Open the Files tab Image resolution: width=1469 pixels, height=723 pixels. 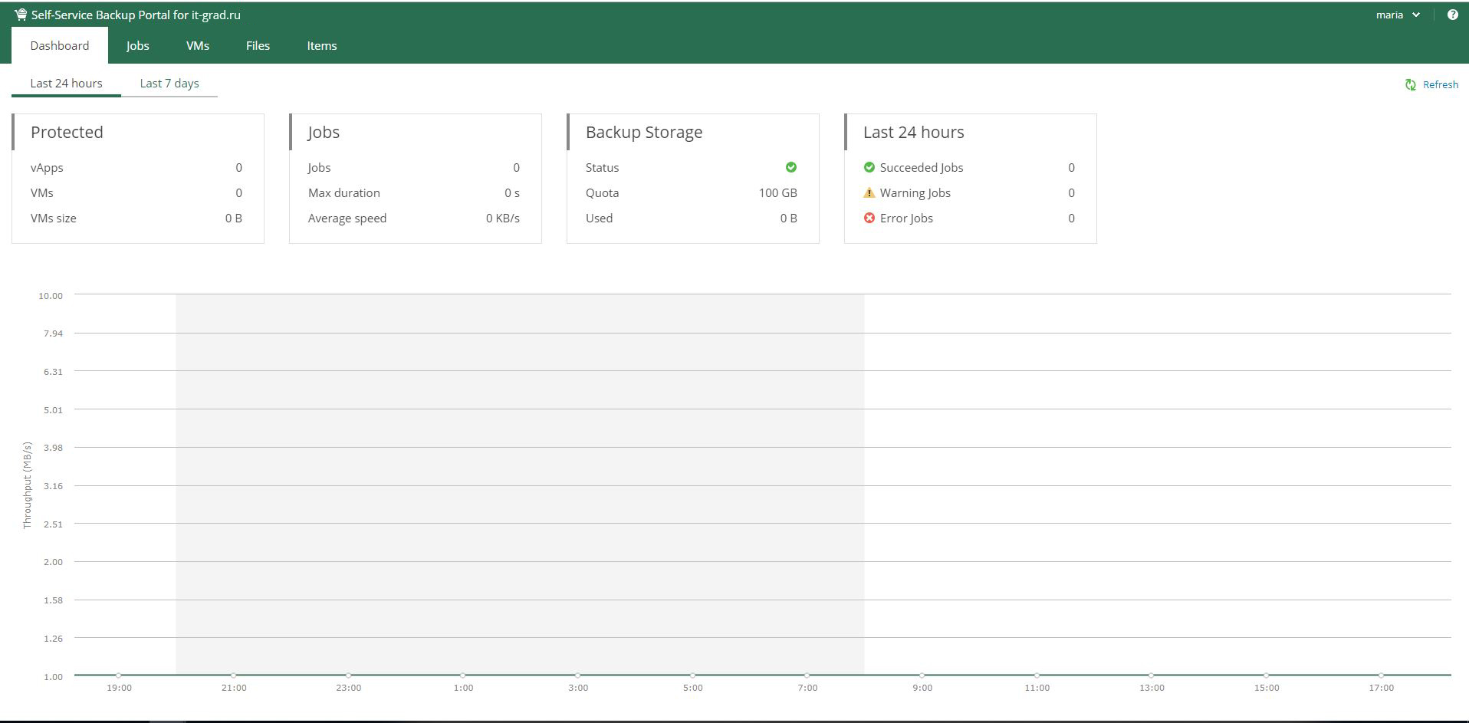tap(258, 46)
